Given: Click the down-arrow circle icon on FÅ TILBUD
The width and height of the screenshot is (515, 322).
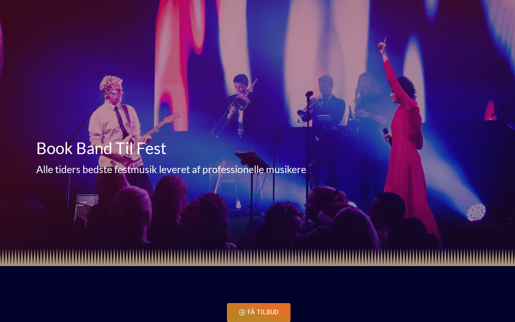Looking at the screenshot, I should (x=242, y=312).
